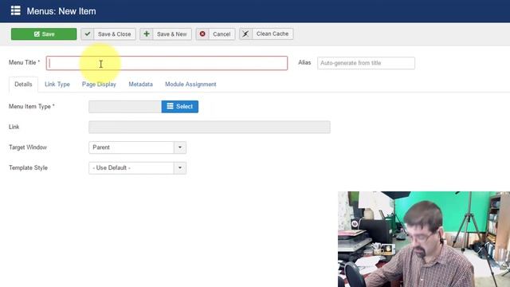Click the Save & New label

tap(172, 33)
